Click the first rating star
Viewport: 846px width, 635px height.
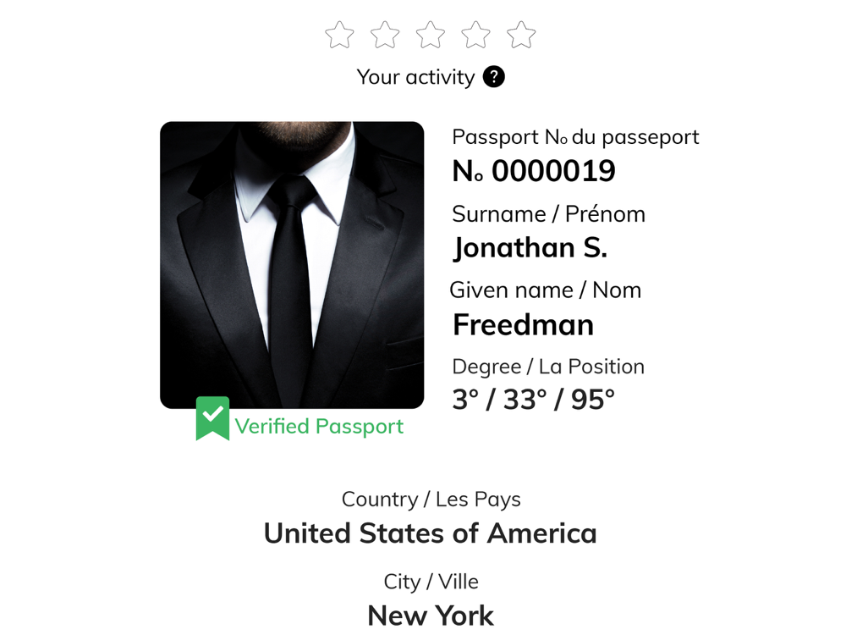pyautogui.click(x=339, y=35)
